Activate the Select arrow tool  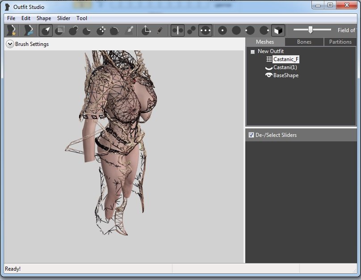(46, 30)
